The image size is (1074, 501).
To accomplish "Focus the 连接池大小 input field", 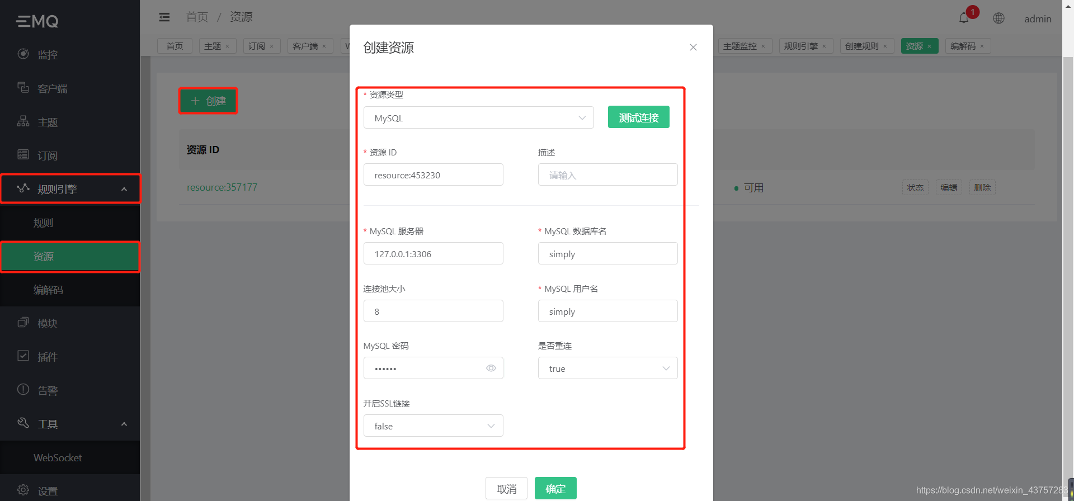I will [x=434, y=311].
